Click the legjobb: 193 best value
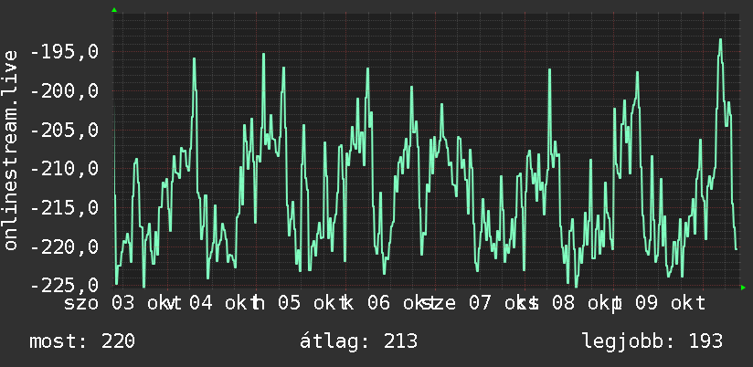 pos(652,341)
